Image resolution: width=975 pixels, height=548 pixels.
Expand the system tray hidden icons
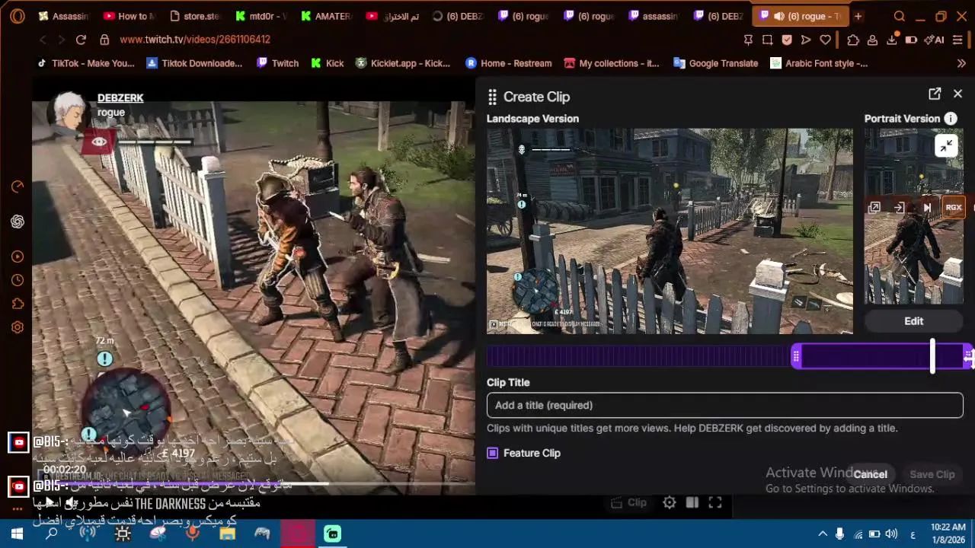(x=823, y=534)
